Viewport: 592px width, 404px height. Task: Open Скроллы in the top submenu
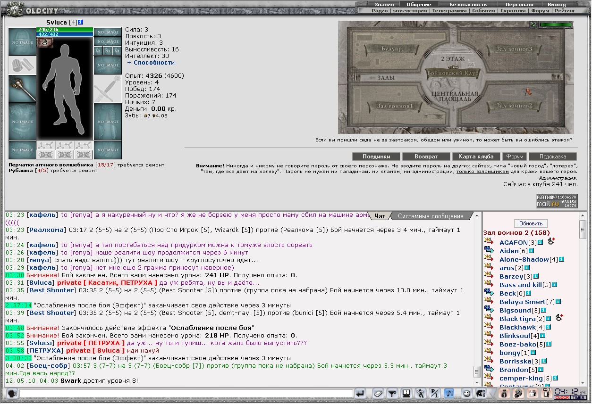tap(513, 10)
